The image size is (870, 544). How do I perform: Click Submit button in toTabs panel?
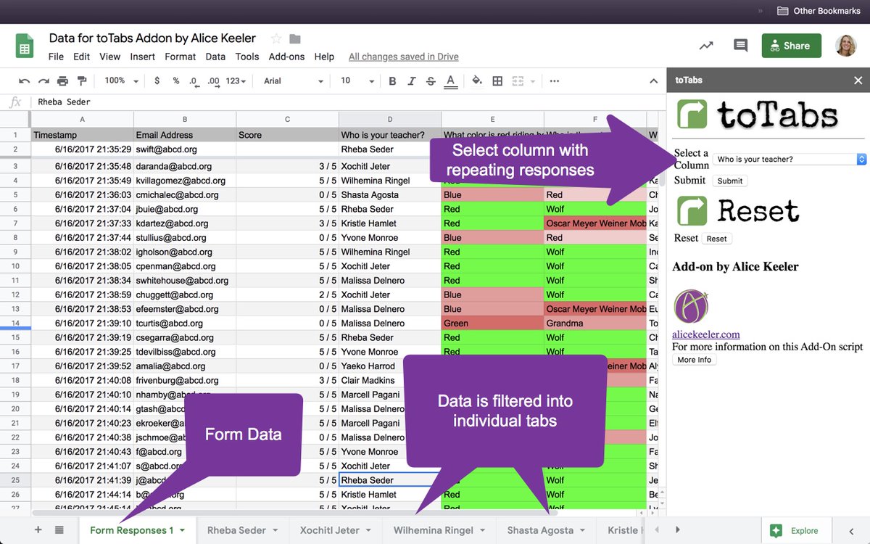coord(730,181)
